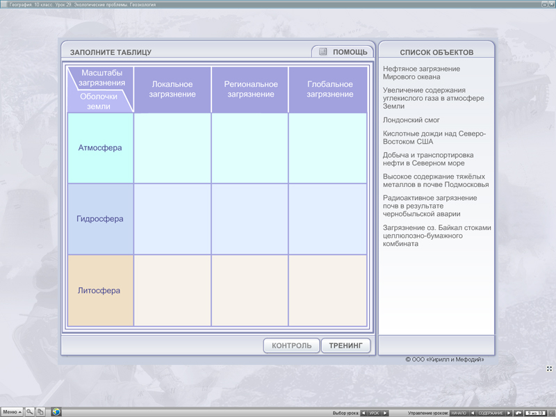Click the 'Глобальное загрязнение' column header
The width and height of the screenshot is (556, 417).
[x=327, y=90]
